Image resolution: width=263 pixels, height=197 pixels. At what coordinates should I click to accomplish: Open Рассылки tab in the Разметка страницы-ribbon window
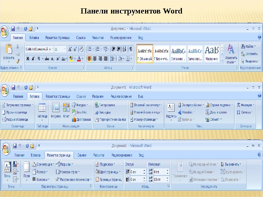[99, 155]
